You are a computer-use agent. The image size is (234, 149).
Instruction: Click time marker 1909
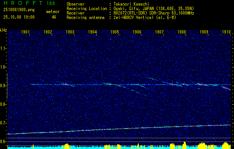(204, 32)
